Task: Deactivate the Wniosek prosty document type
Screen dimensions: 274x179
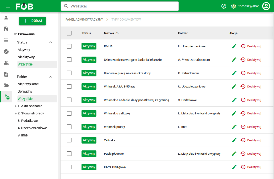Action: click(x=251, y=127)
